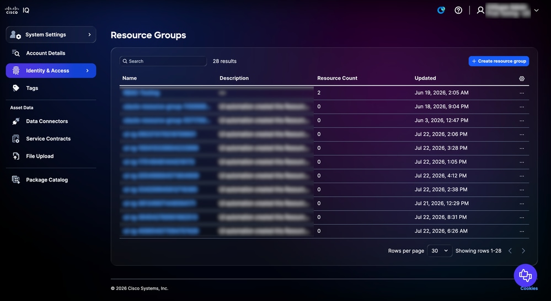This screenshot has width=551, height=301.
Task: Open the Rows per page dropdown
Action: (439, 251)
